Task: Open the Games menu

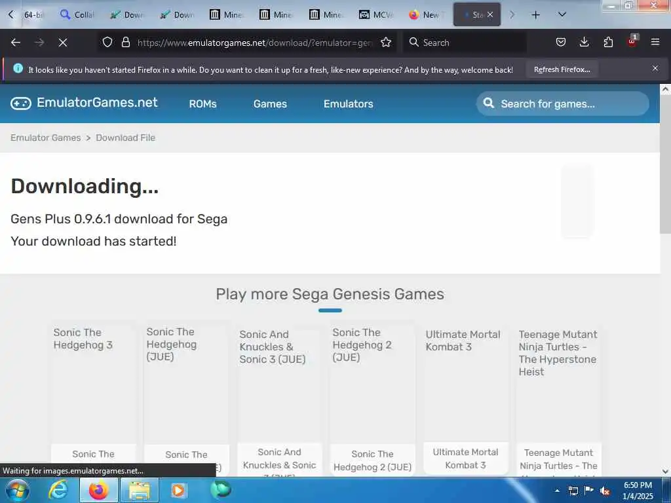Action: click(270, 104)
